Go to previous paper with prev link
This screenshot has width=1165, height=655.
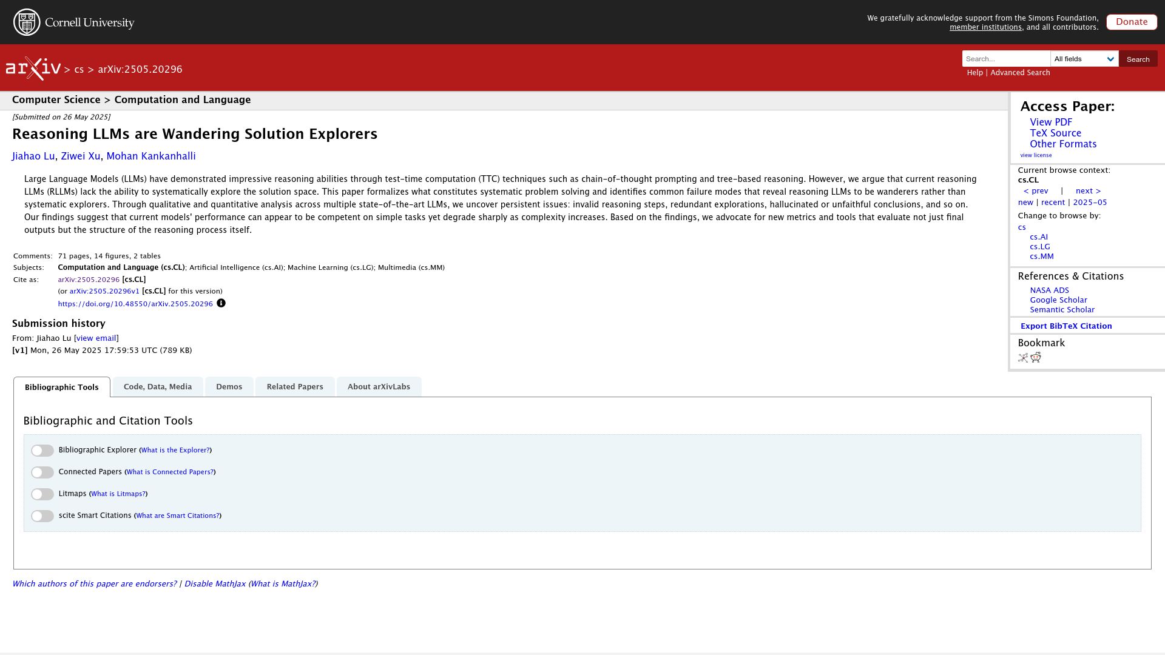(x=1036, y=191)
